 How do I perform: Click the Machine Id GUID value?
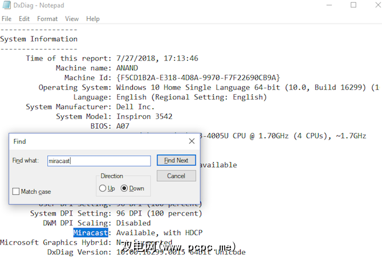(x=198, y=78)
